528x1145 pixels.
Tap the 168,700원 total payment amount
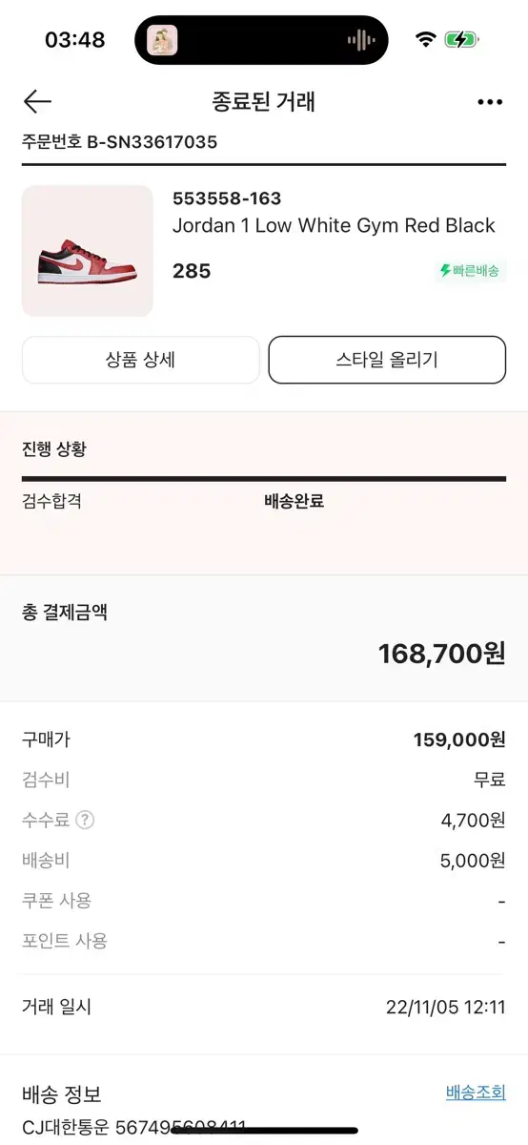point(441,654)
